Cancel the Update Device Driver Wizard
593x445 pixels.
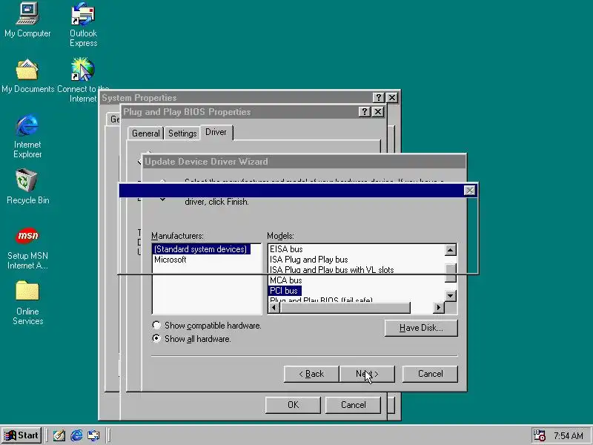point(430,374)
